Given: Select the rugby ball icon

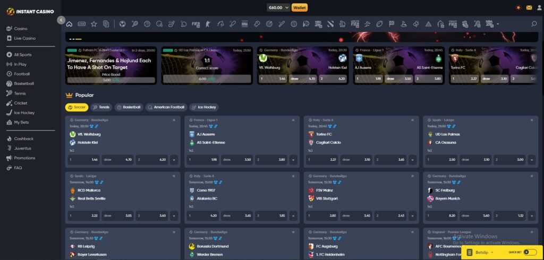Looking at the screenshot, I should click(x=379, y=24).
